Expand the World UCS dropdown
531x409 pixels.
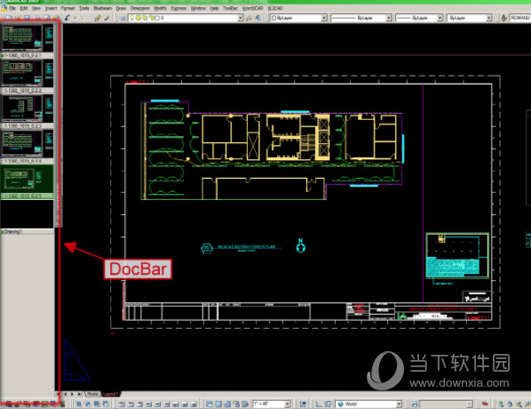[399, 404]
